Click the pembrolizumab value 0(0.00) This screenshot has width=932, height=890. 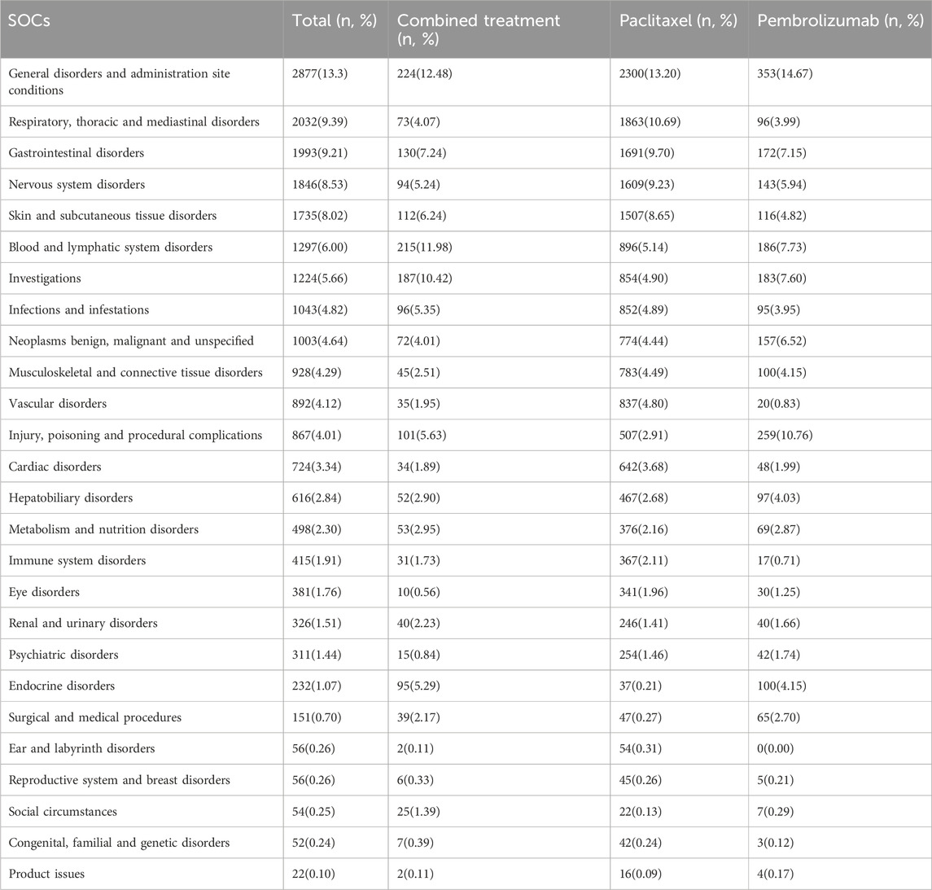click(x=775, y=748)
